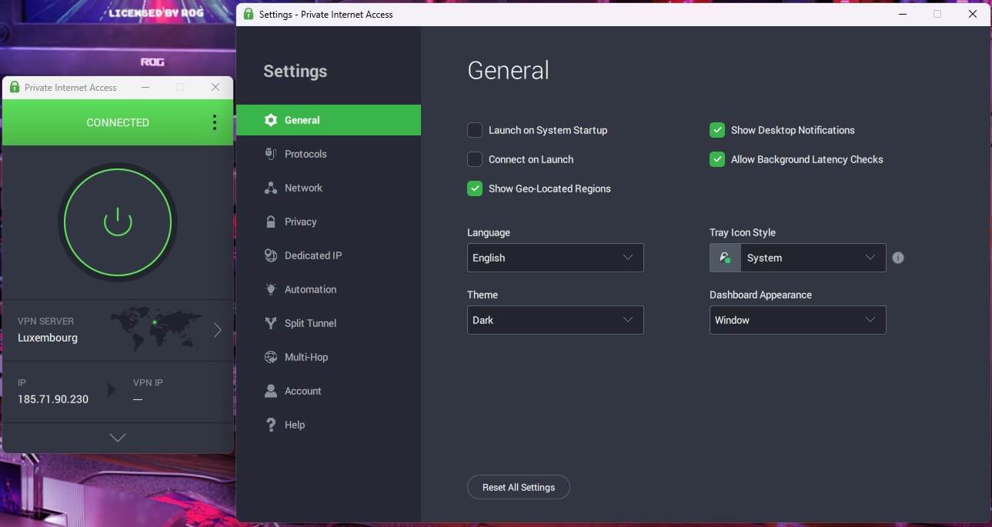Open the Language dropdown

point(555,258)
